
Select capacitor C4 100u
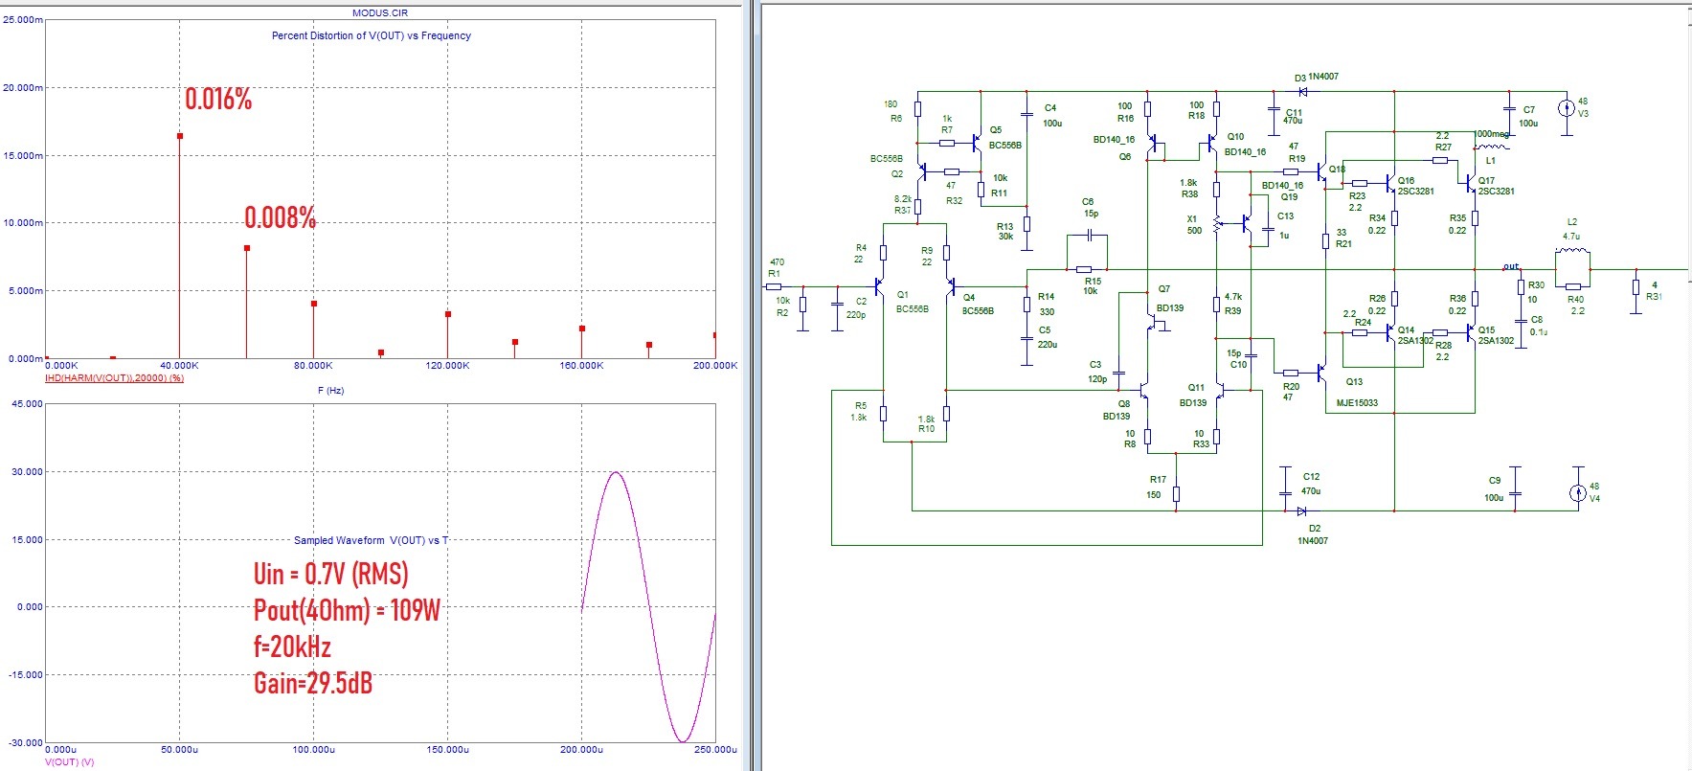point(1026,114)
